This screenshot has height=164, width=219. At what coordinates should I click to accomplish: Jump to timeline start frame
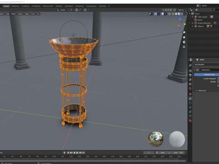click(68, 153)
